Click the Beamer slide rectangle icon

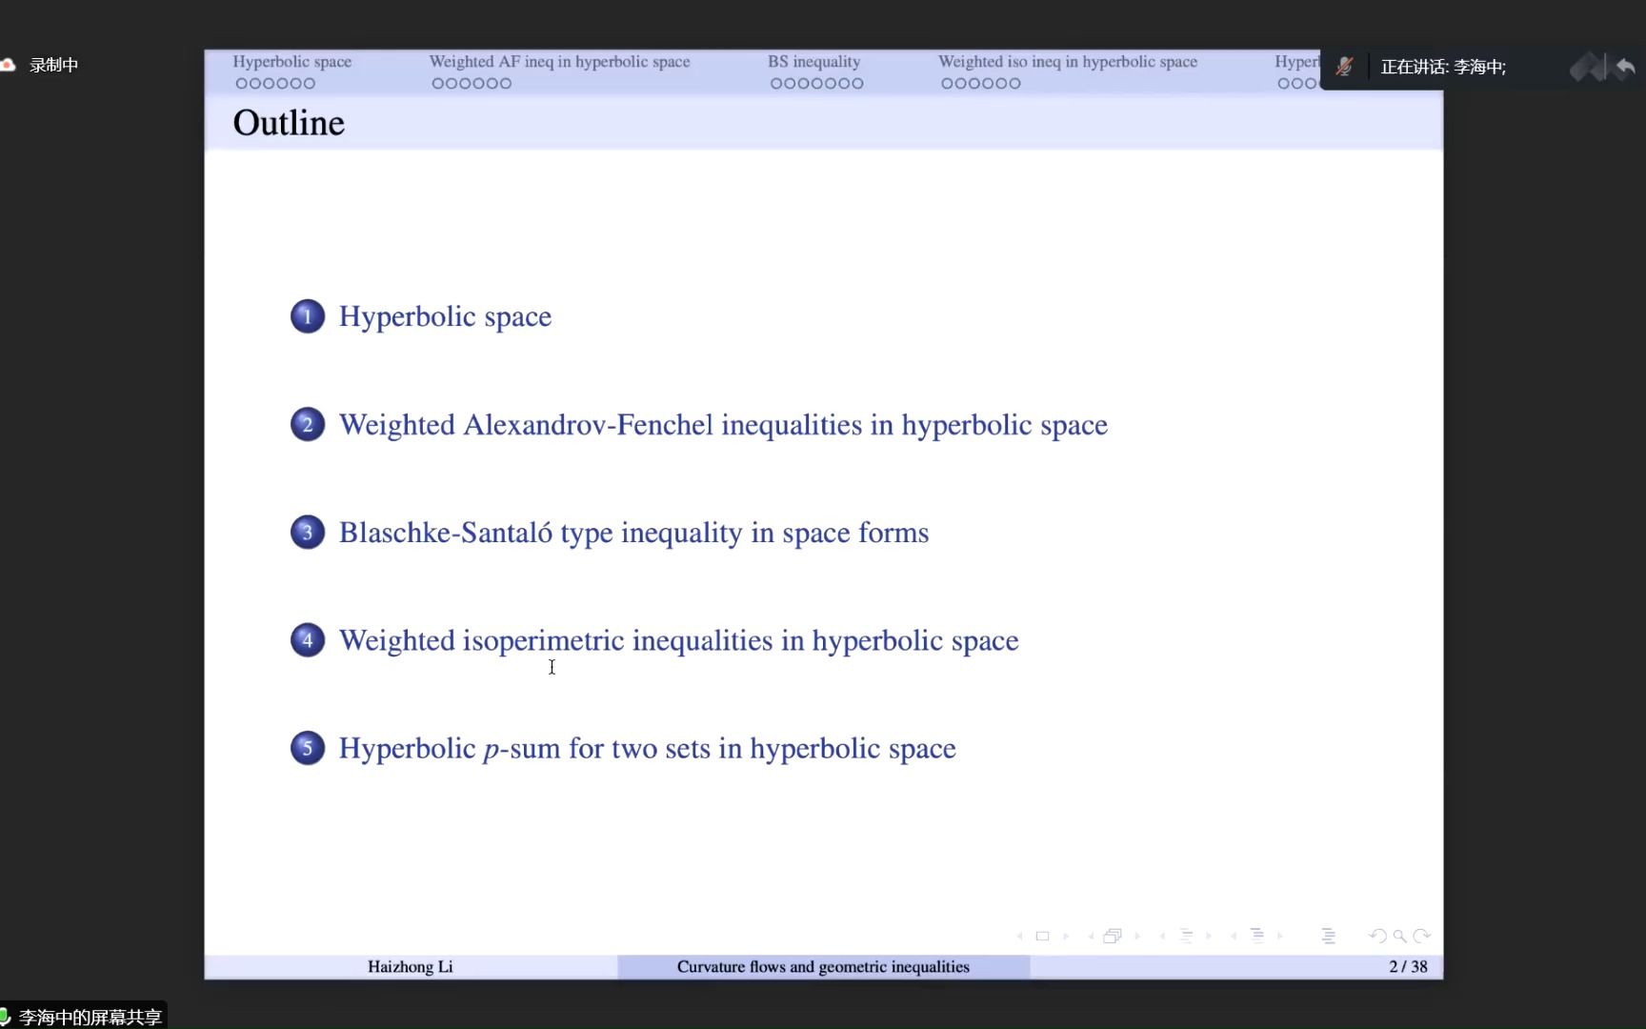tap(1042, 936)
